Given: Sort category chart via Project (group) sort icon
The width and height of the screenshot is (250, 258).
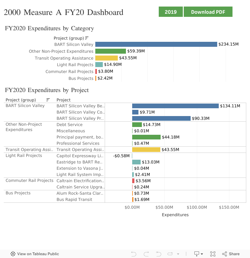Looking at the screenshot, I should pyautogui.click(x=87, y=38).
